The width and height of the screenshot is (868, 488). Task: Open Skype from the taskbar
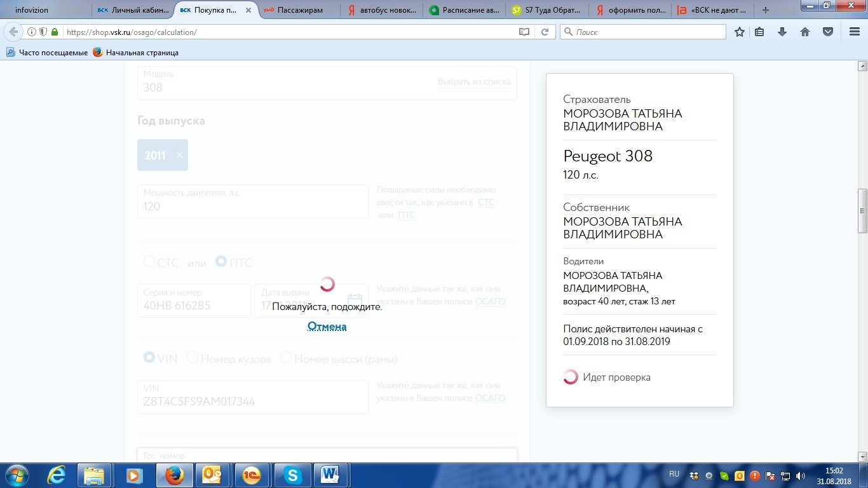pos(292,475)
